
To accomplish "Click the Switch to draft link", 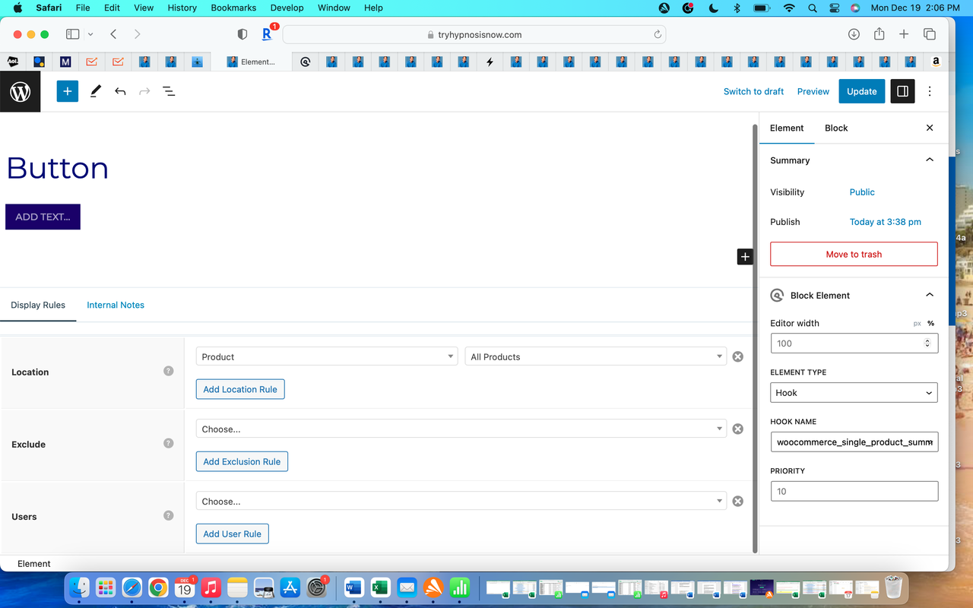I will coord(753,91).
